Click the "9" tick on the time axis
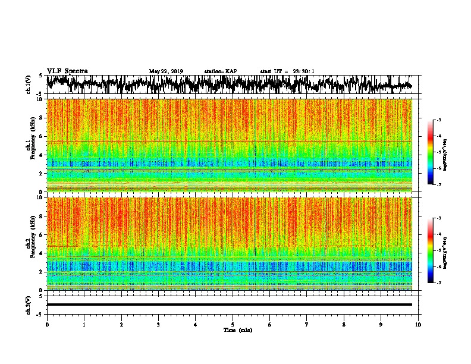The image size is (471, 364). tap(381, 325)
